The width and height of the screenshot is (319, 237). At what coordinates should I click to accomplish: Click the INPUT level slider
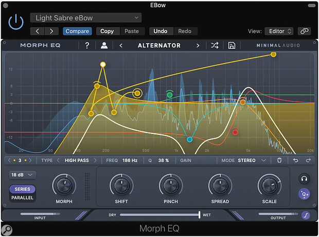[40, 214]
